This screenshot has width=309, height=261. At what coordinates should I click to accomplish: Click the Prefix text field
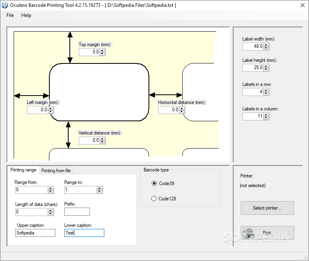click(77, 212)
